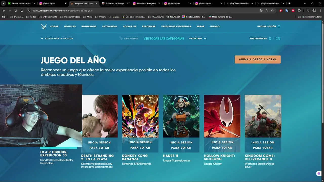The height and width of the screenshot is (182, 324).
Task: Open site information icon in address bar
Action: pos(29,11)
